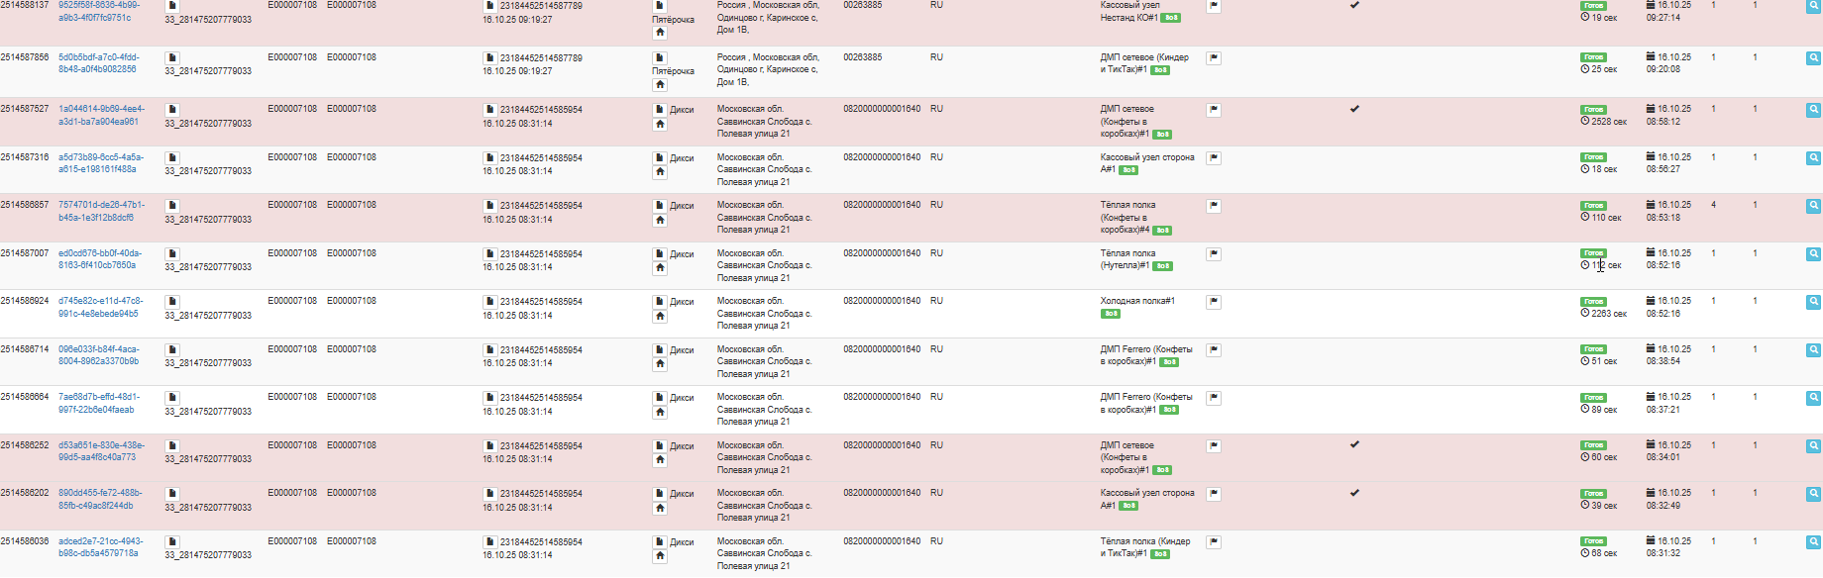The image size is (1823, 578).
Task: Click magnifier button in row 2514587856
Action: click(x=1813, y=58)
